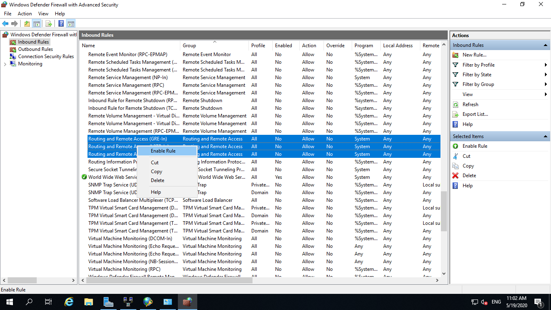Image resolution: width=551 pixels, height=310 pixels.
Task: Select the Remote Event Monitor (RPC-EPMAP) rule
Action: click(x=260, y=54)
